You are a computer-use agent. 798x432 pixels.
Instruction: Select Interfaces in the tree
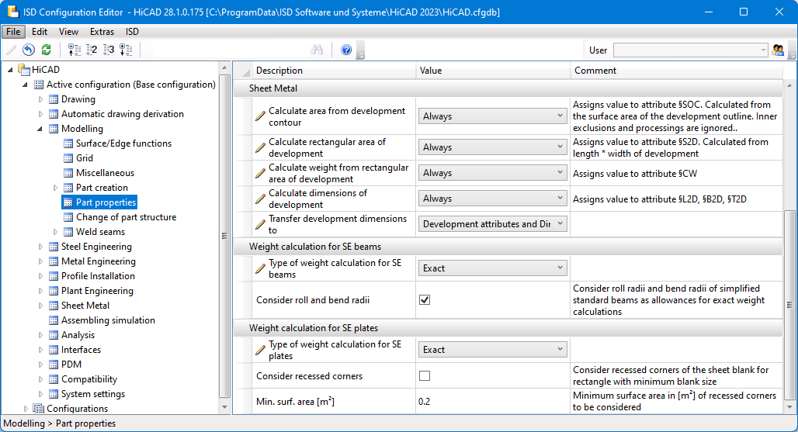81,350
